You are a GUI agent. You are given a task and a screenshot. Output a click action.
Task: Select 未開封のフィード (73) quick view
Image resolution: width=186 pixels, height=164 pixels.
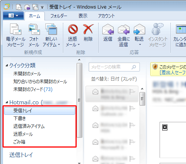[x=33, y=89]
